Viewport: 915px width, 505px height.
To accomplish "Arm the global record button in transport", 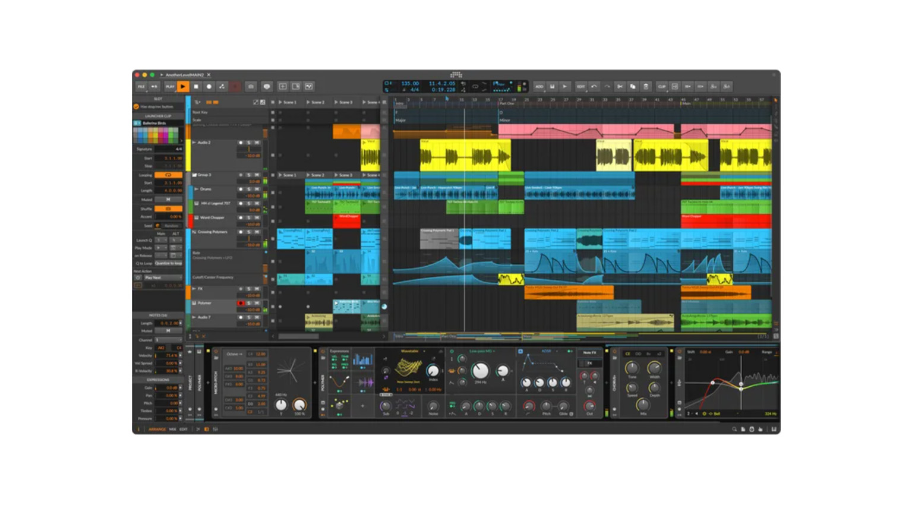I will tap(209, 87).
